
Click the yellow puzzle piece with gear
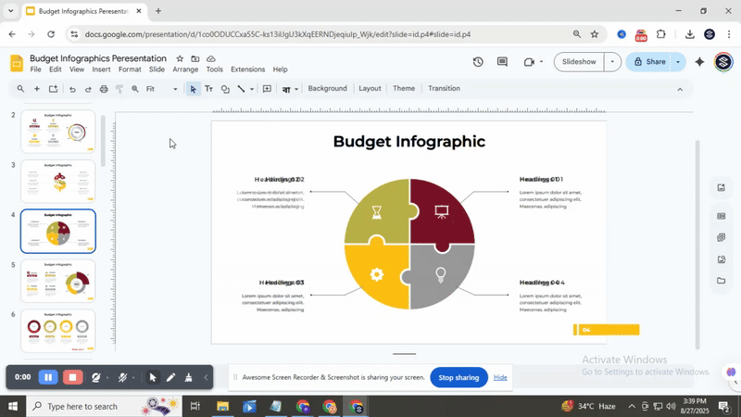tap(377, 275)
